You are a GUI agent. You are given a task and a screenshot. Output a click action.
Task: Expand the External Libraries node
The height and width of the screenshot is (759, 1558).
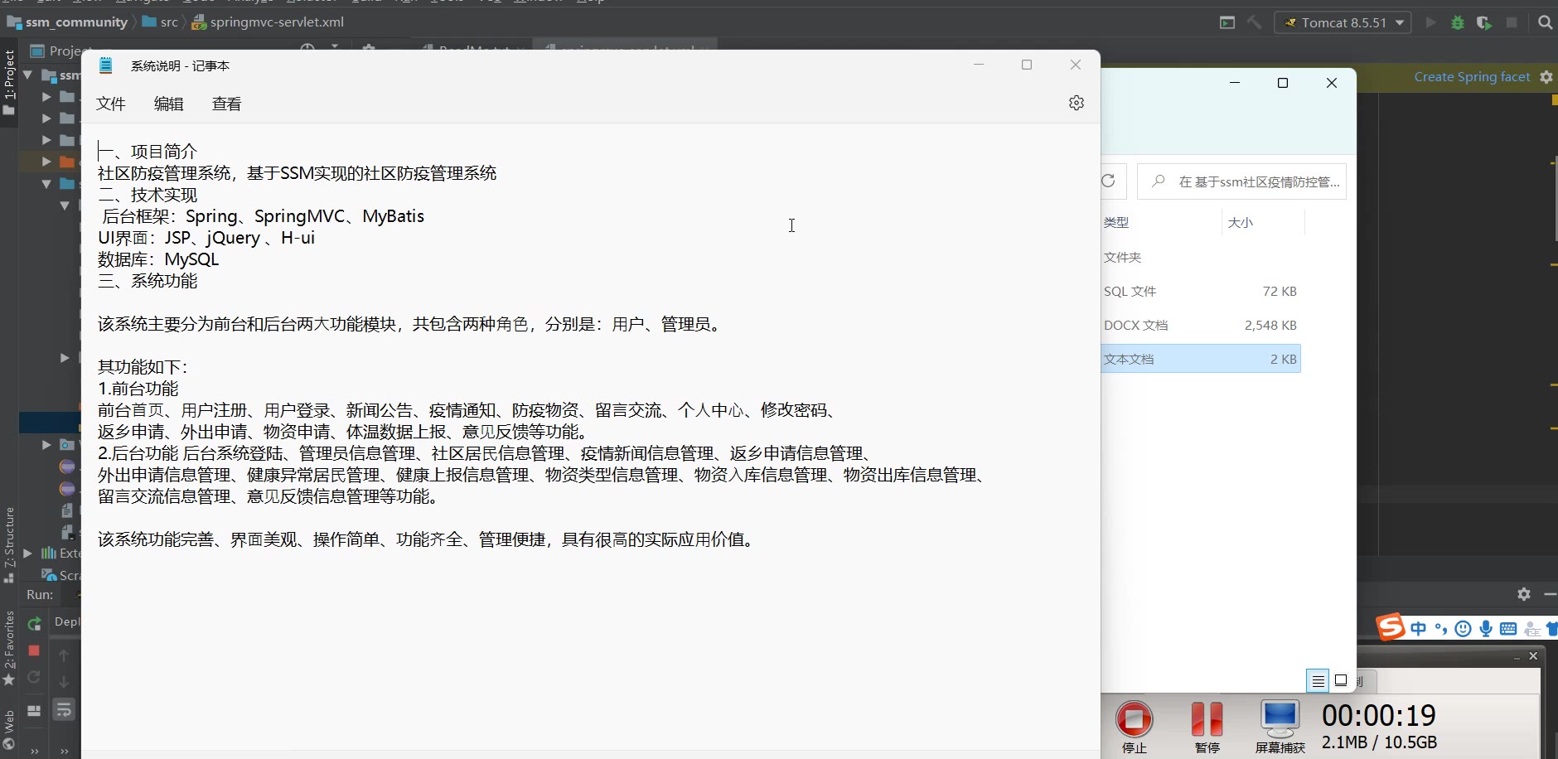coord(27,553)
